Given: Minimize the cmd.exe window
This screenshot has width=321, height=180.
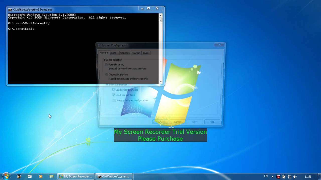Looking at the screenshot, I should 142,8.
